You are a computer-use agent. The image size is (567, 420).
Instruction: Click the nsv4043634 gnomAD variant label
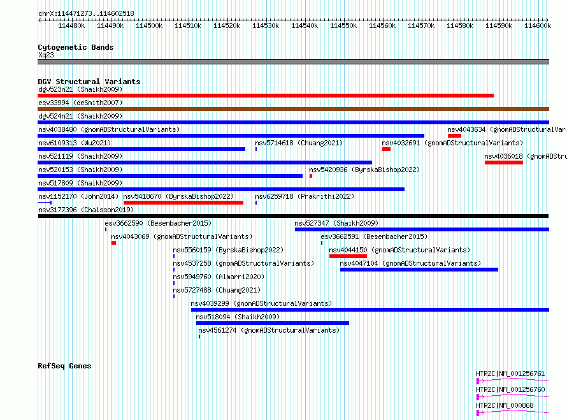tap(507, 129)
